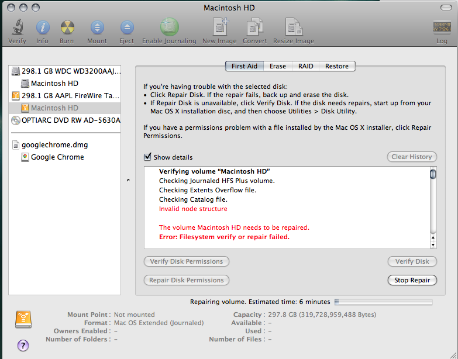Click the 'Mac OS Extended (Journaled)' format value
The image size is (458, 359).
[159, 323]
